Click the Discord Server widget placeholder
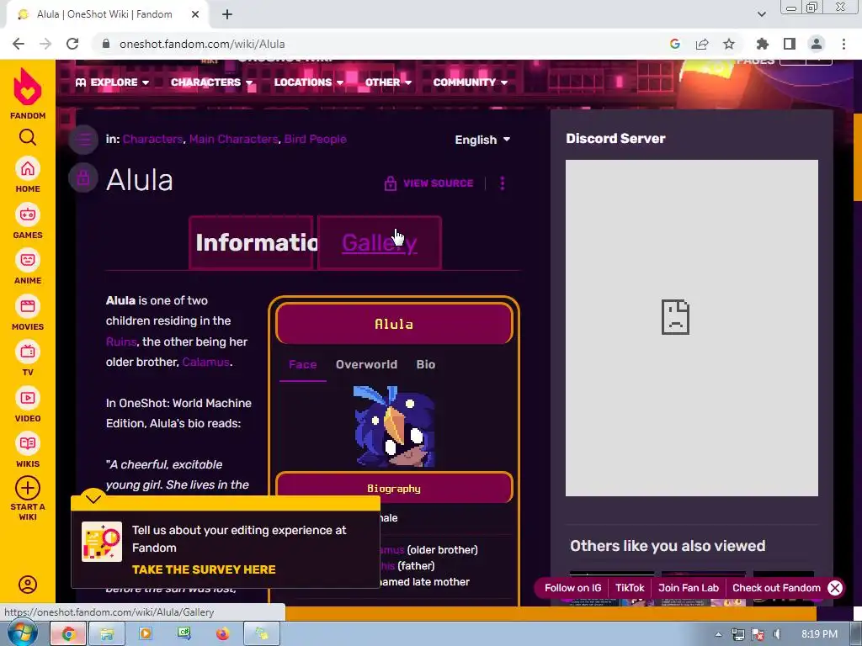 click(692, 328)
